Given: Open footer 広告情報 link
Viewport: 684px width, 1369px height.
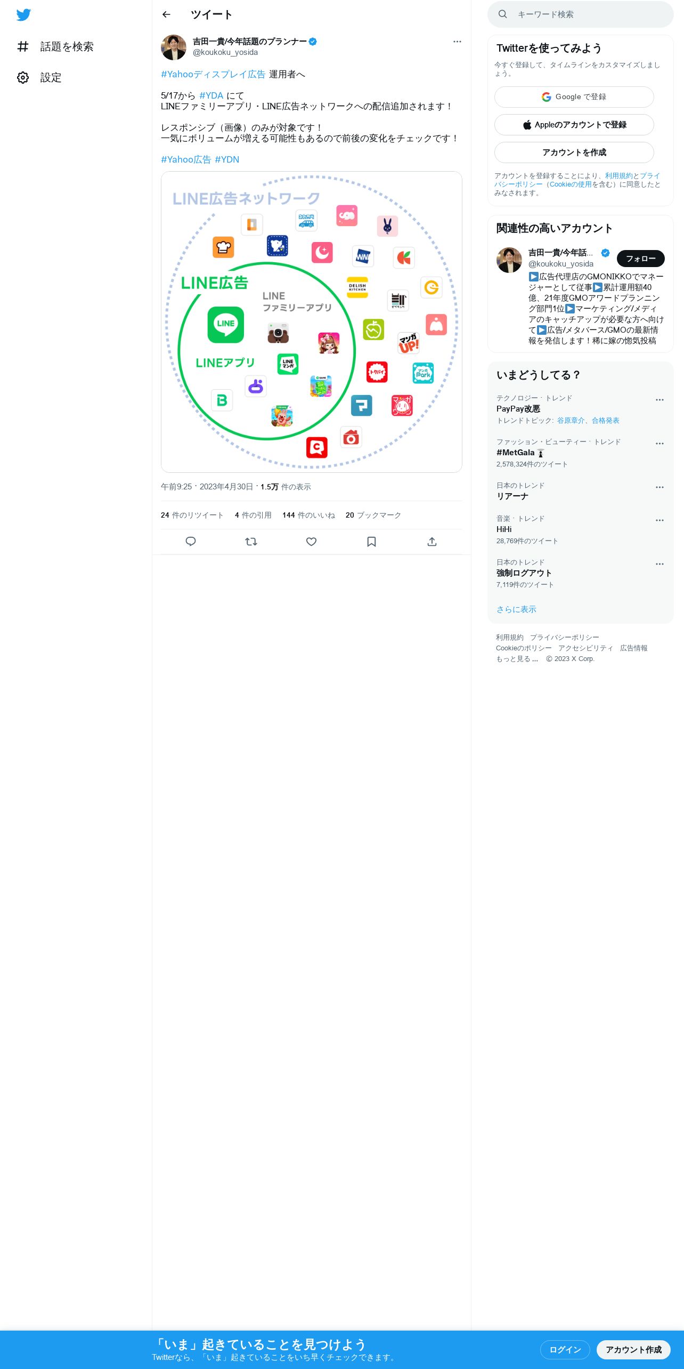Looking at the screenshot, I should tap(634, 648).
